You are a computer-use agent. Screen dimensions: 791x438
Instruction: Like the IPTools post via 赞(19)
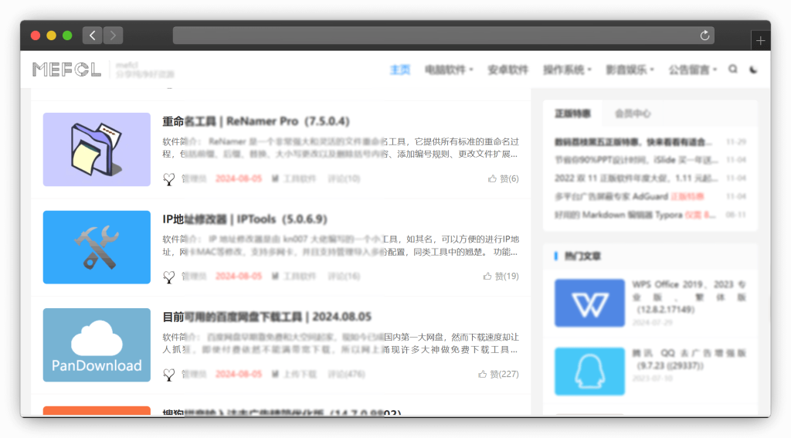(501, 276)
